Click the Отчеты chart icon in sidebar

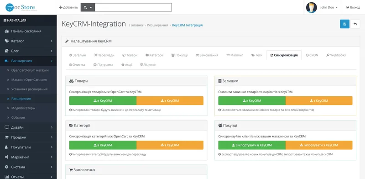point(7,177)
